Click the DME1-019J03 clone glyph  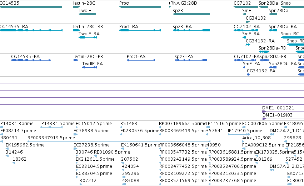pos(283,119)
